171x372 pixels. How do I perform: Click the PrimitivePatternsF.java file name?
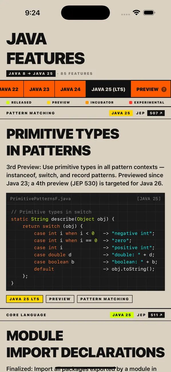pyautogui.click(x=40, y=199)
